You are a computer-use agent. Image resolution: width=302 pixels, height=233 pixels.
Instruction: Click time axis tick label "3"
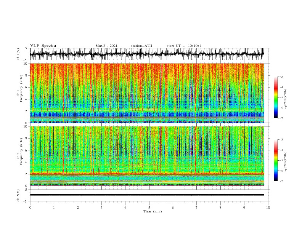pyautogui.click(x=101, y=207)
